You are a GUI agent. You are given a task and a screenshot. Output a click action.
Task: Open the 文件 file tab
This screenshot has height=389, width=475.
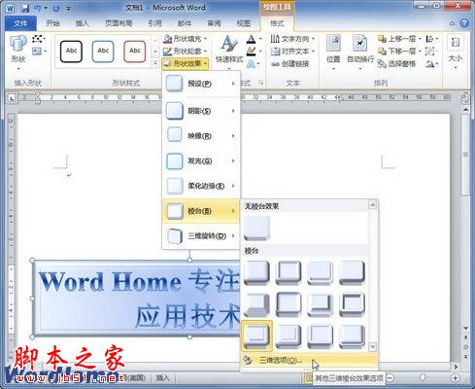point(20,23)
